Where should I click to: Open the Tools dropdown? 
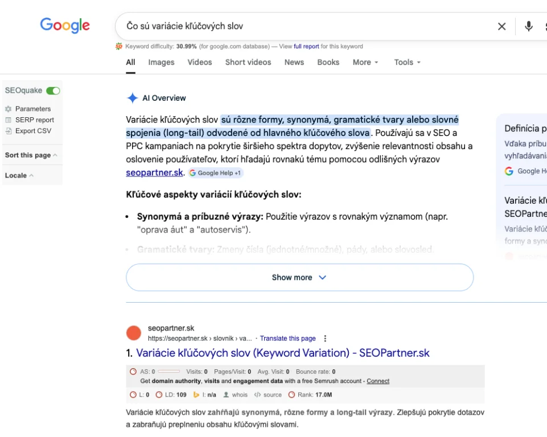click(x=407, y=63)
